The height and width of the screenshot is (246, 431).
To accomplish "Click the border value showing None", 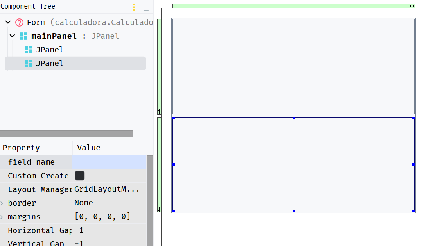I will 83,203.
